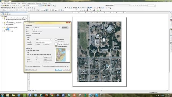This screenshot has width=172, height=97.
Task: Open Skype from the Windows taskbar
Action: pyautogui.click(x=96, y=95)
